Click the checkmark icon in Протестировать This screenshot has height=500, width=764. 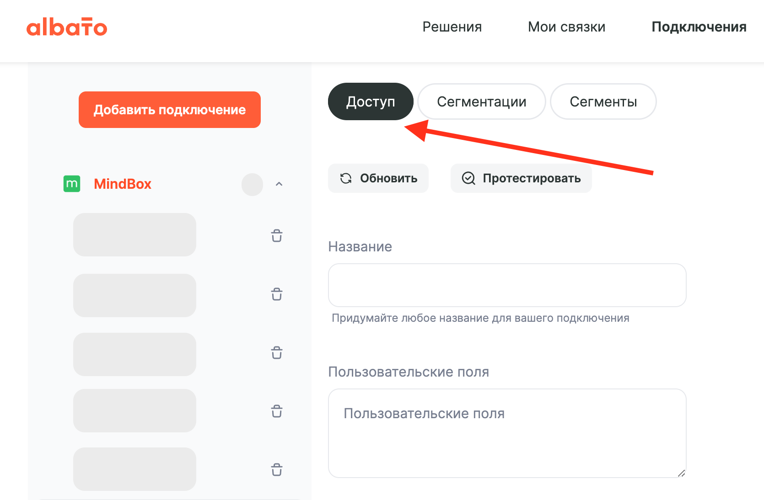pos(468,178)
